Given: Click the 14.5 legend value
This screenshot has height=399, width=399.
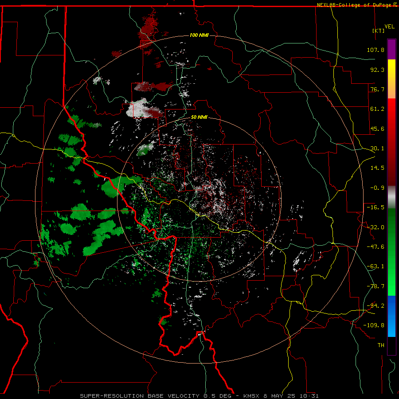Looking at the screenshot, I should (x=377, y=168).
